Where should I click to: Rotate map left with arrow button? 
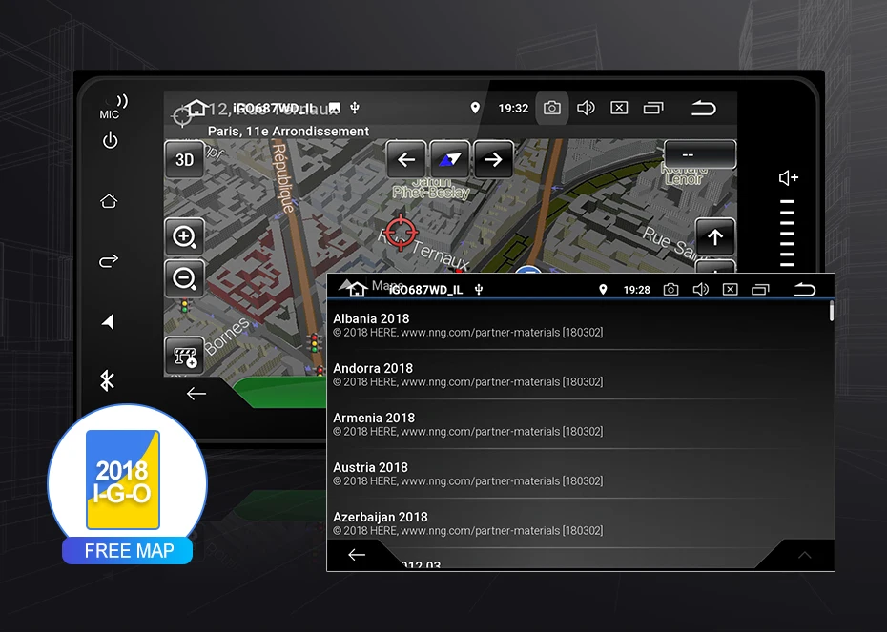[x=406, y=159]
